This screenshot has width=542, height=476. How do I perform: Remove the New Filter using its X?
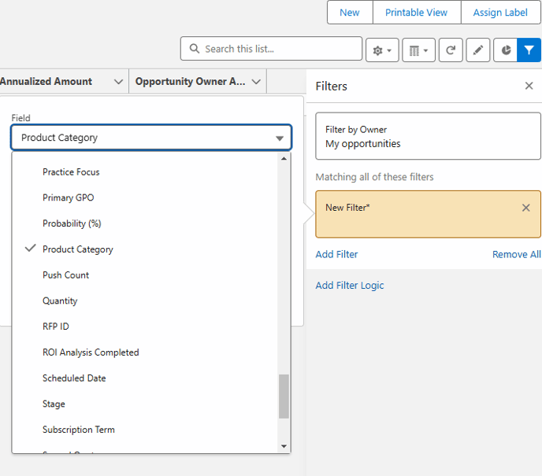tap(526, 208)
